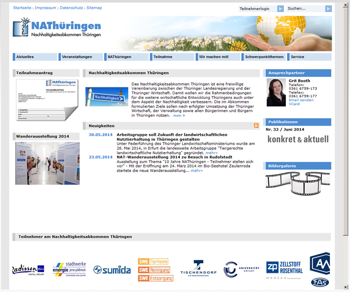
Task: Open the Stadtwerke Energie Jena-Pößneck logo
Action: [x=69, y=269]
